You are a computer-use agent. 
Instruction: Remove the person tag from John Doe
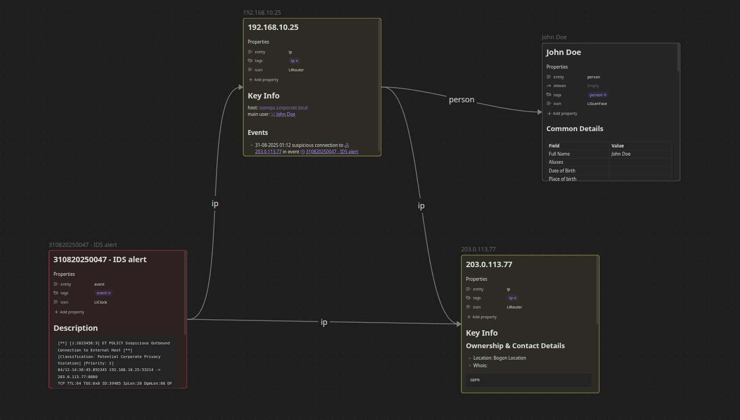click(x=605, y=95)
